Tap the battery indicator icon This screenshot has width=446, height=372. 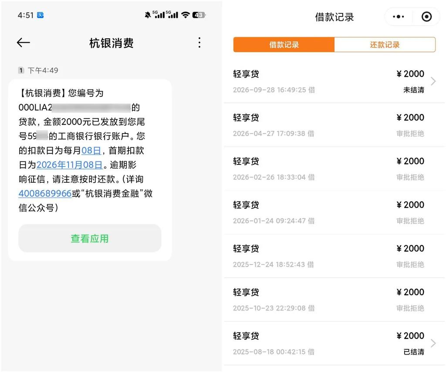tap(199, 15)
